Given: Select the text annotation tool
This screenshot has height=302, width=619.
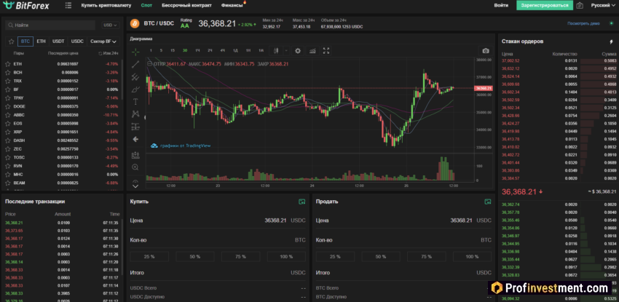Looking at the screenshot, I should coord(135,102).
